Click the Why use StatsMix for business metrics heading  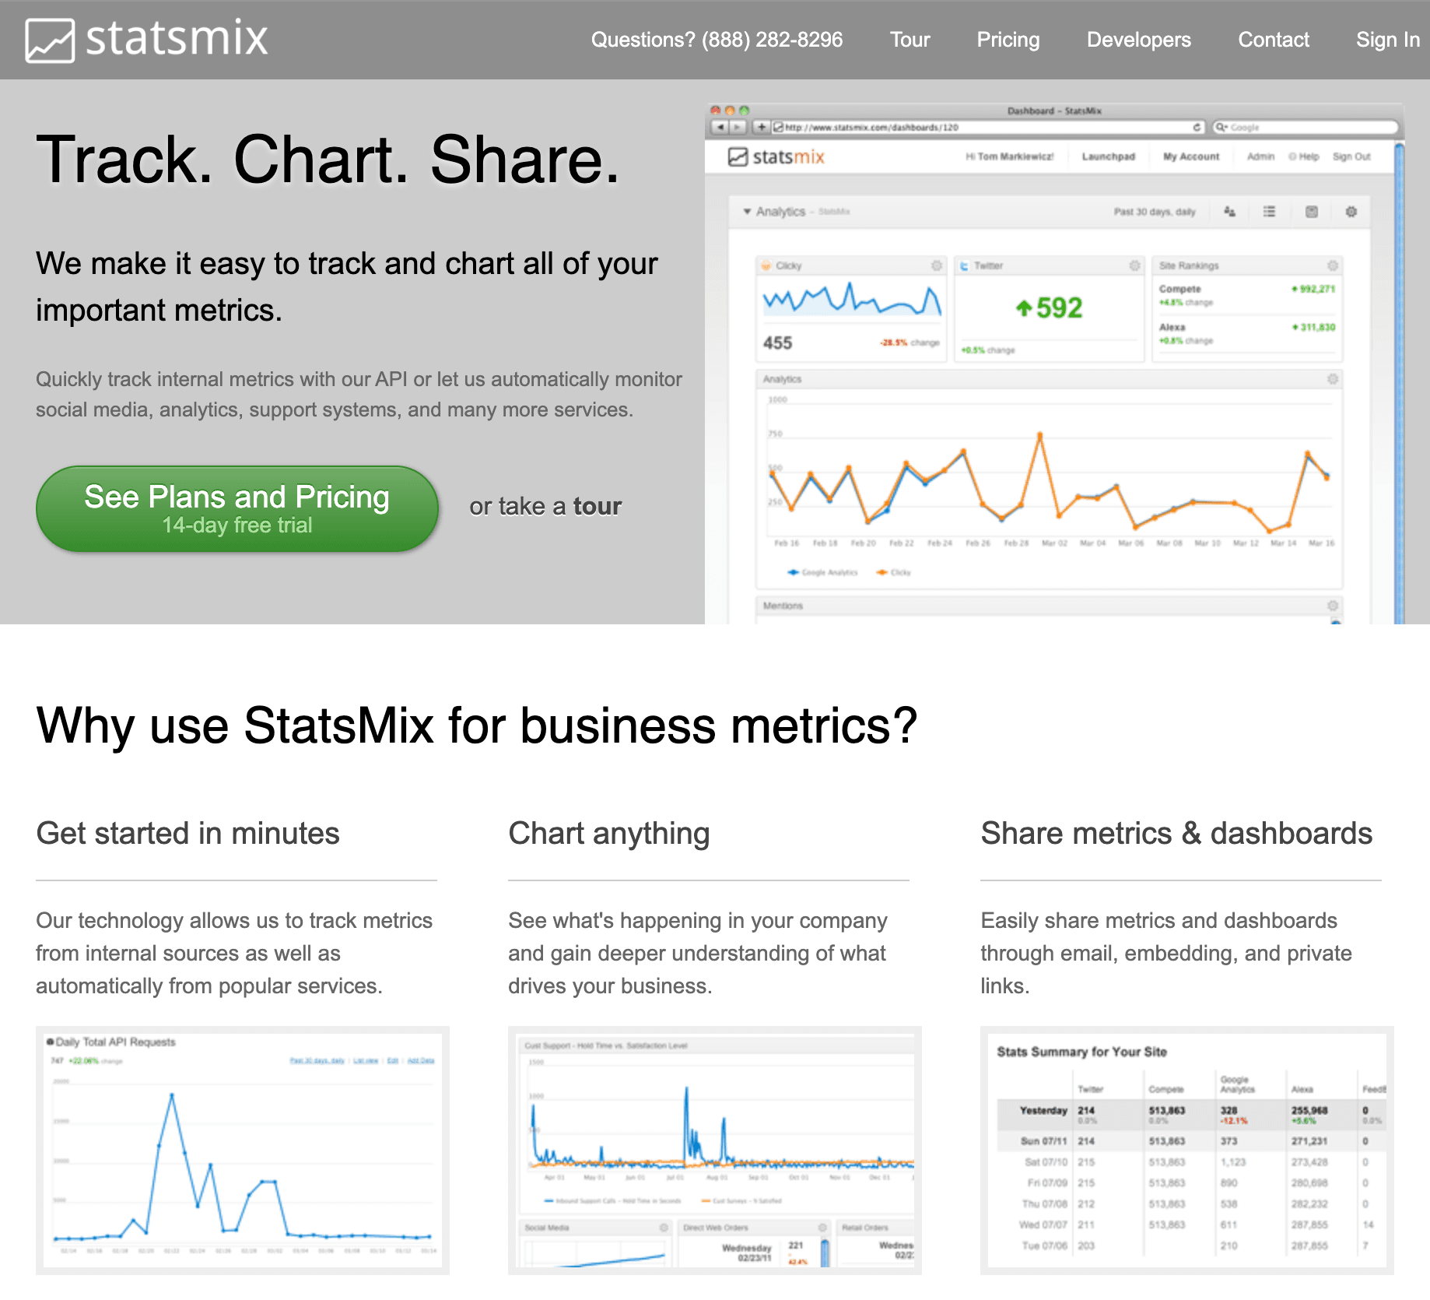pos(476,726)
